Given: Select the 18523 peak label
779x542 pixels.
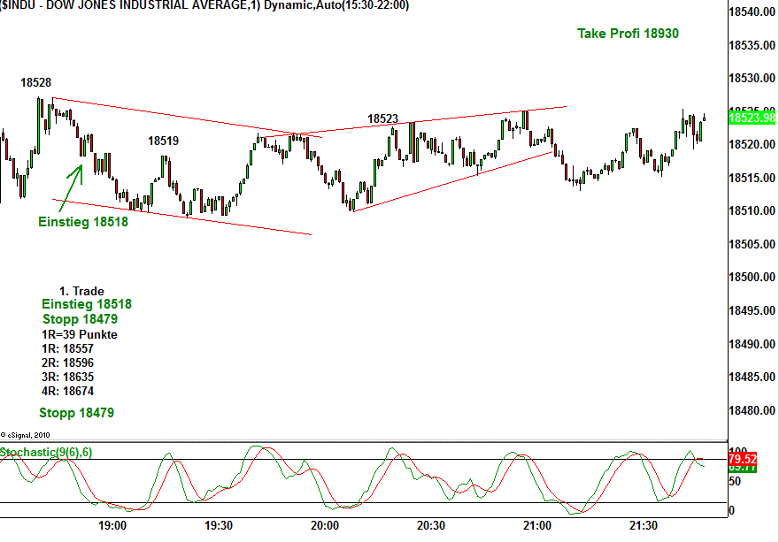Looking at the screenshot, I should tap(382, 118).
